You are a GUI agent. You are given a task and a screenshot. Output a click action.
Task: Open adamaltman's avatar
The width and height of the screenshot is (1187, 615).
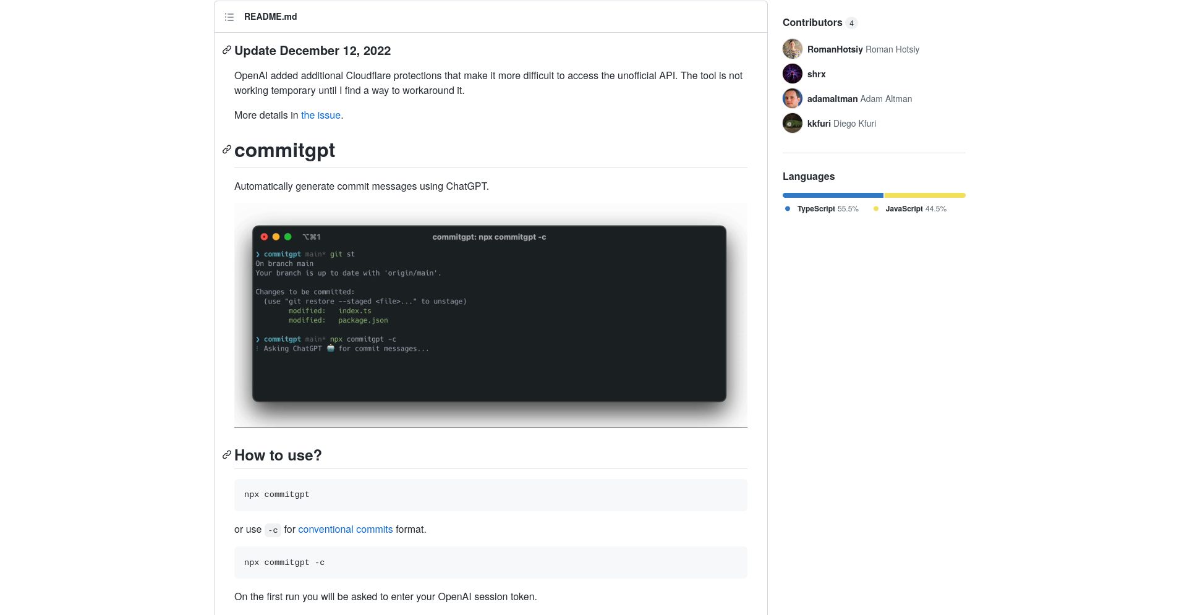[793, 98]
